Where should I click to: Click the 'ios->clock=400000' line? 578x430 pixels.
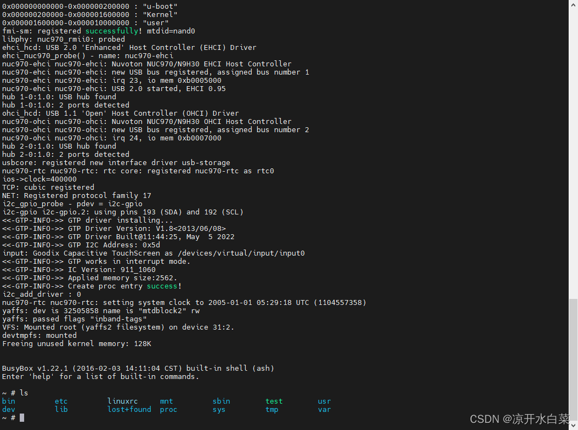click(x=39, y=179)
